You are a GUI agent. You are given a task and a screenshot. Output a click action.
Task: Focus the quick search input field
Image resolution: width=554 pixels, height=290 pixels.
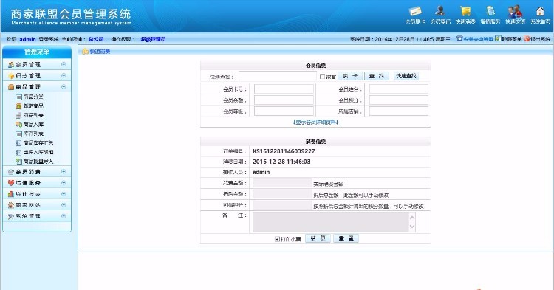click(278, 76)
